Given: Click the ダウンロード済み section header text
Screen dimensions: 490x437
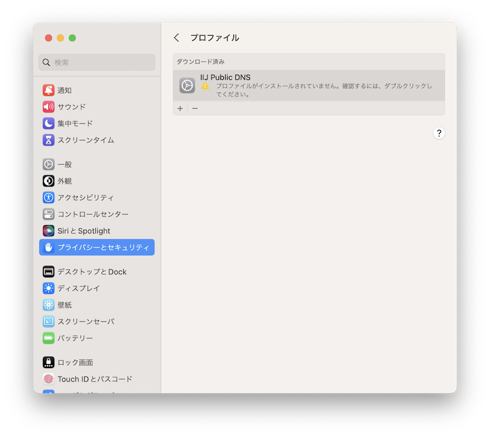Looking at the screenshot, I should coord(201,62).
